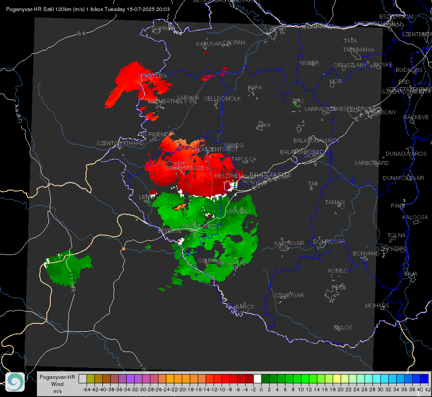The width and height of the screenshot is (432, 397).
Task: Click the CSORNA city label
Action: point(234,43)
